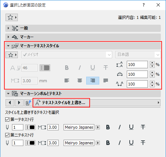Decrease character spacing percent value
Viewport: 166px width, 157px height.
(x=152, y=86)
